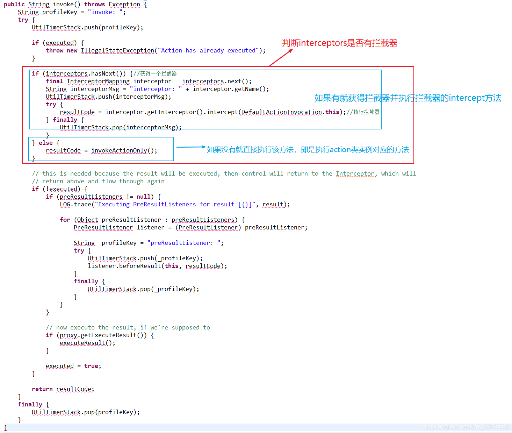Click the 'for (Object preResultListener : preResultListeners)' loop header
Screen dimensions: 512x433
(x=149, y=220)
